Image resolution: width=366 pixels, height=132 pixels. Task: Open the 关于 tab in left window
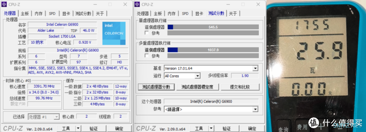(100, 14)
